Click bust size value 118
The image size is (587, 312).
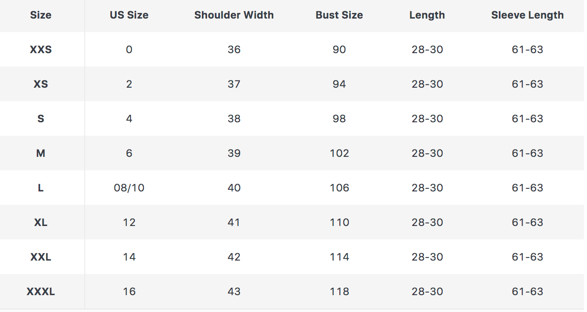pos(339,292)
